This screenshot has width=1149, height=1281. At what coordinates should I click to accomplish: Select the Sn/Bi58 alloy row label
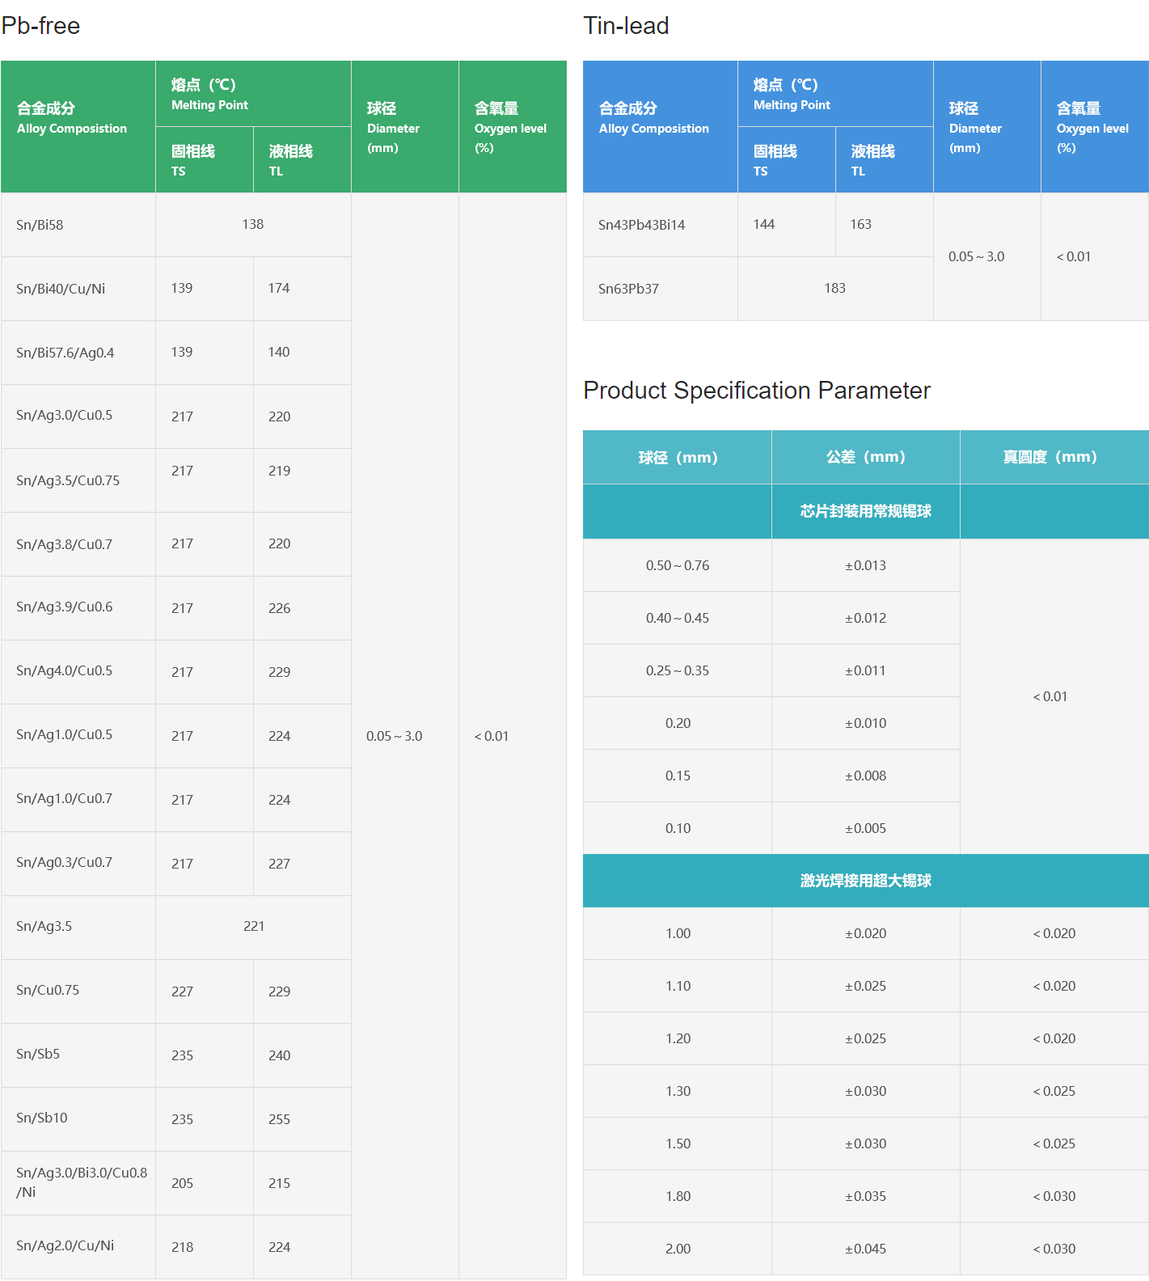(40, 225)
